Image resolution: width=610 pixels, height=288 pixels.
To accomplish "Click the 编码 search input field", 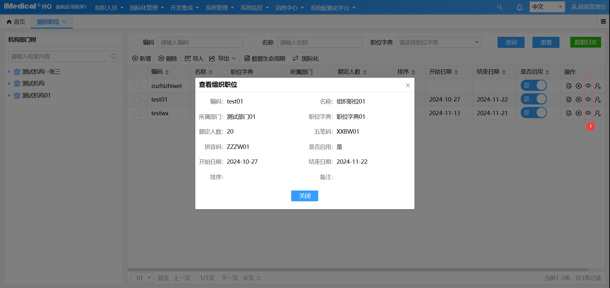I will point(200,42).
